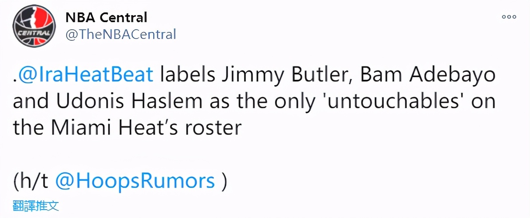Click the word on ending the second line

[x=483, y=102]
